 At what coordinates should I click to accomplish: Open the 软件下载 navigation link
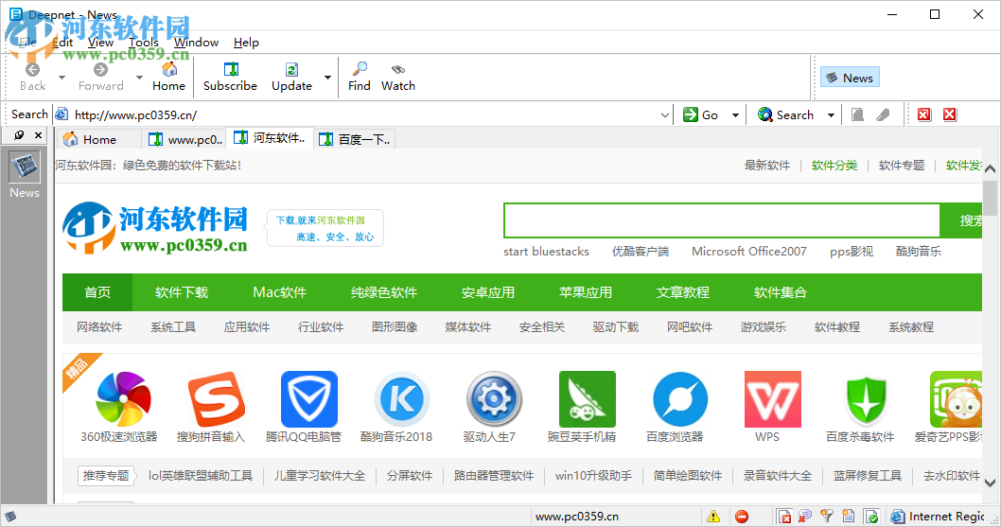[x=182, y=292]
